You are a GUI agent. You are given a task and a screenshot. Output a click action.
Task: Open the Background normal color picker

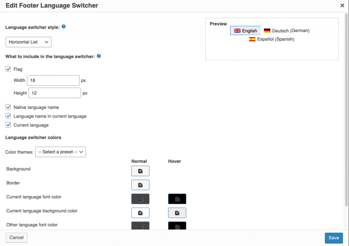tap(140, 171)
